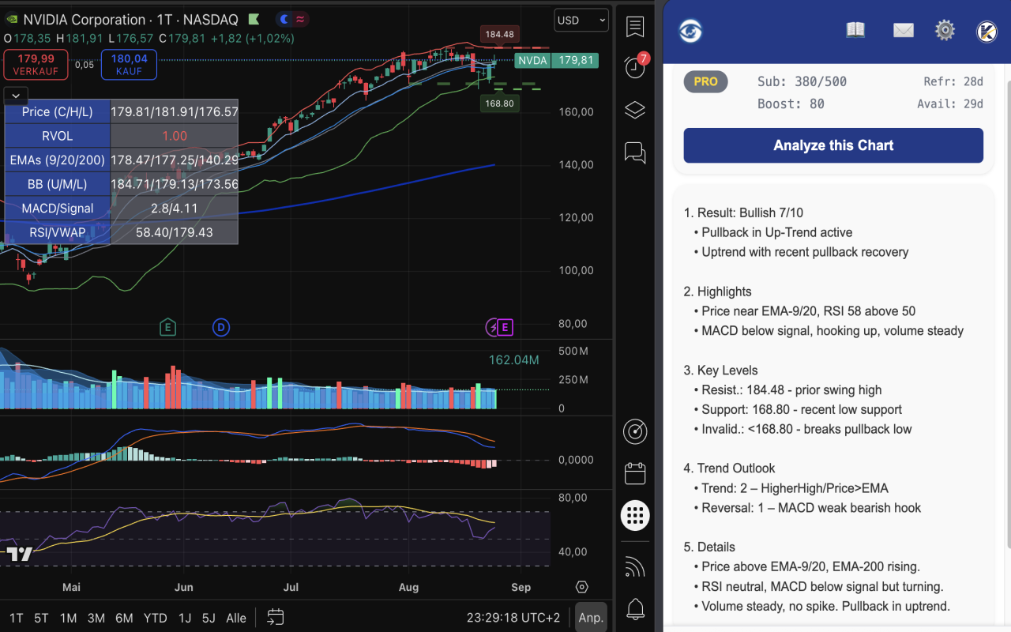Click the 184.48 resistance level label
Viewport: 1011px width, 632px height.
pyautogui.click(x=500, y=34)
